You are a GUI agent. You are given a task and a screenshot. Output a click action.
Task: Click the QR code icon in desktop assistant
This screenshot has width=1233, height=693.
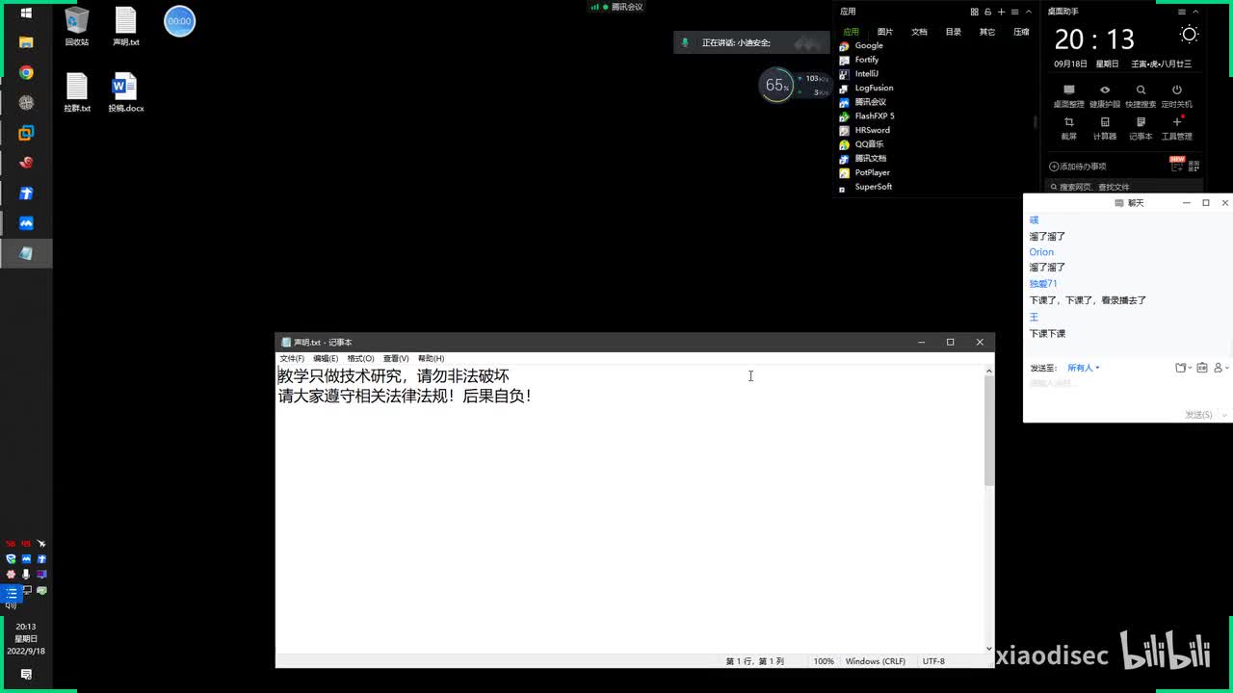(x=1195, y=166)
